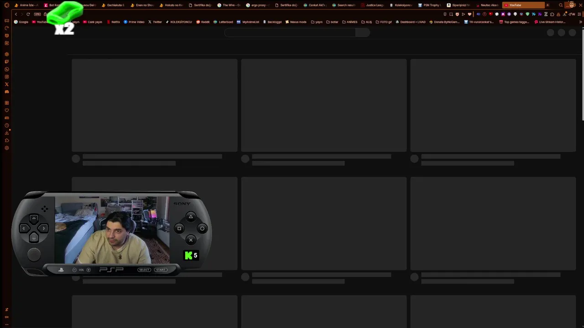Click the page vertical scrollbar thumb

(x=582, y=75)
